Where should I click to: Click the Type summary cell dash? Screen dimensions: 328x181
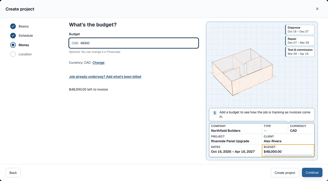point(265,130)
